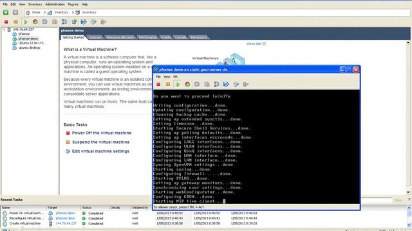The width and height of the screenshot is (412, 231).
Task: Click Suspend the virtual machine link
Action: coord(100,142)
